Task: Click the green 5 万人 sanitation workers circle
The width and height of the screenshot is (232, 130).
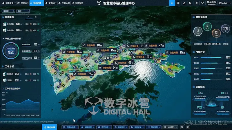Action: (207, 27)
